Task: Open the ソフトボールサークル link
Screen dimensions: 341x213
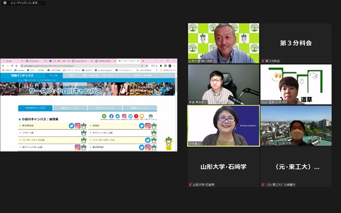Action: click(x=104, y=140)
